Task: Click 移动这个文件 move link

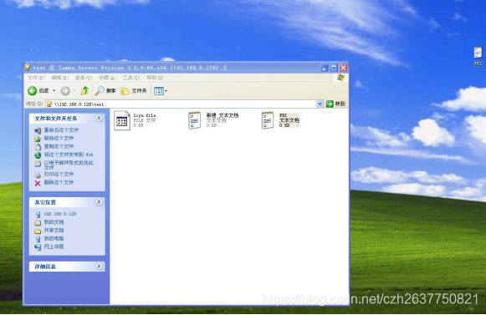Action: coord(59,138)
